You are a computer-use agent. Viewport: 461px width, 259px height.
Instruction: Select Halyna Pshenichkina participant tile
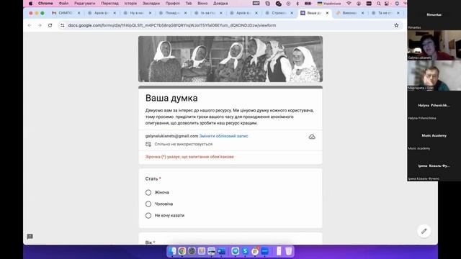434,106
